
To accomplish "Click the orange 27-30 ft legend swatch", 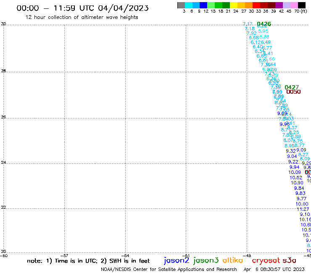I will pos(249,5).
